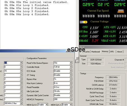Click the DRAM Idle Timer value 16 clocks
The image size is (127, 106).
113,104
